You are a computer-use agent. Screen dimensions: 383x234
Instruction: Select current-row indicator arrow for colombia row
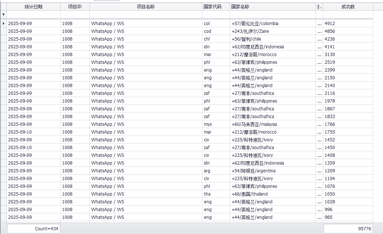click(x=3, y=24)
